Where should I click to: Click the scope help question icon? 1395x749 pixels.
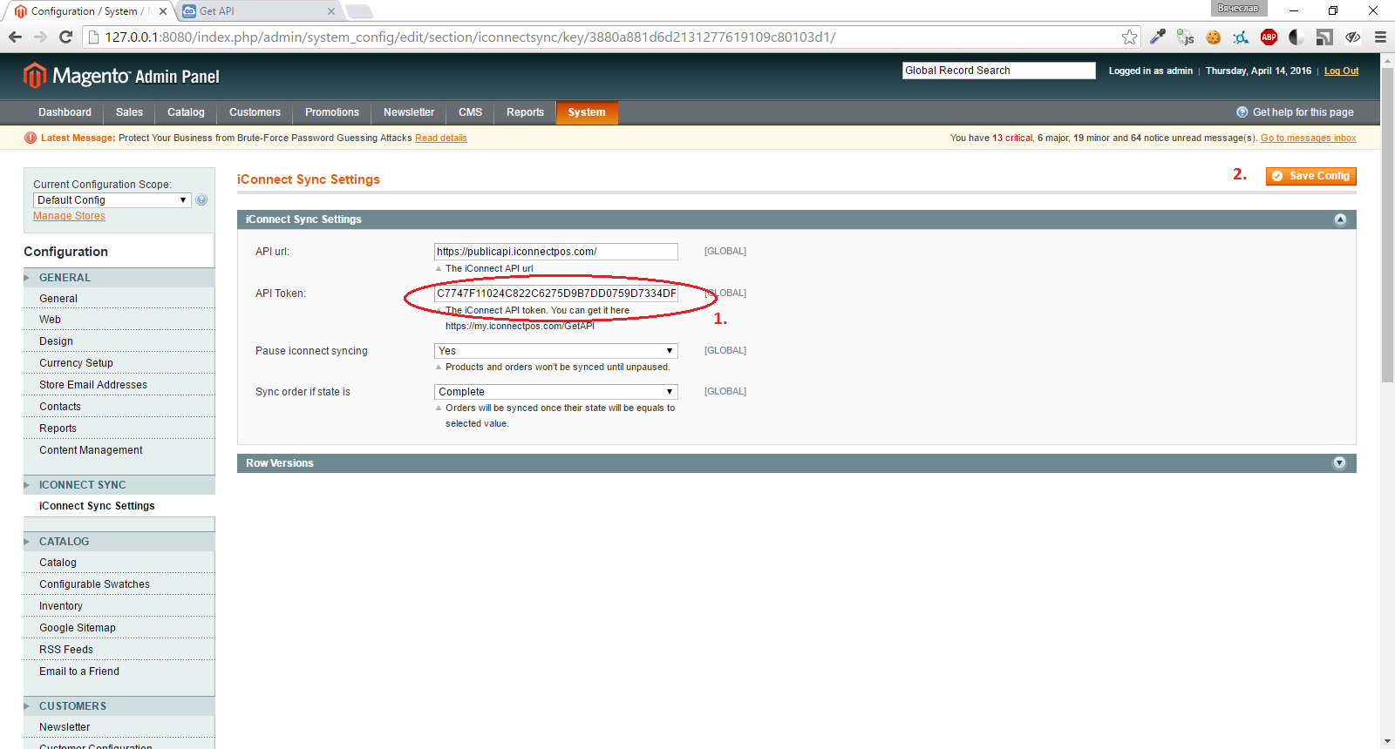pyautogui.click(x=201, y=199)
